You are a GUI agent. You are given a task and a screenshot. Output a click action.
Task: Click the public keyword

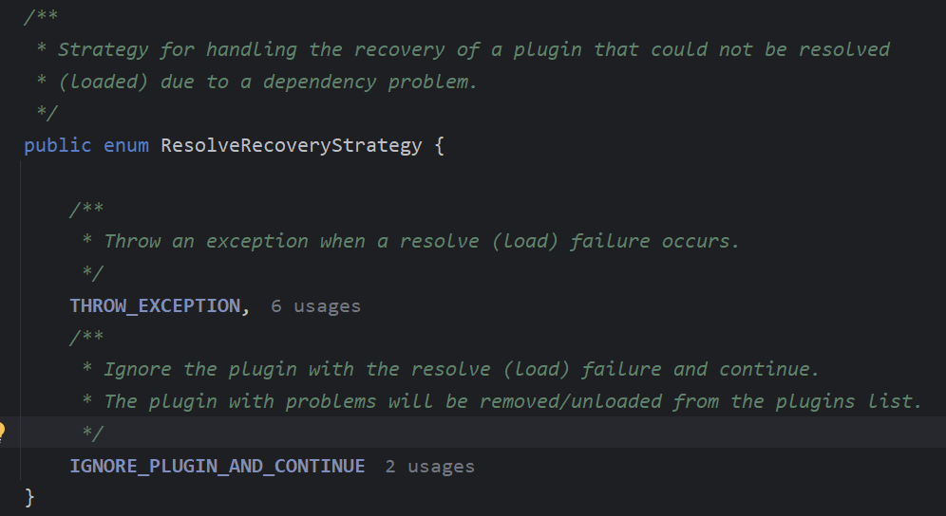(x=57, y=146)
